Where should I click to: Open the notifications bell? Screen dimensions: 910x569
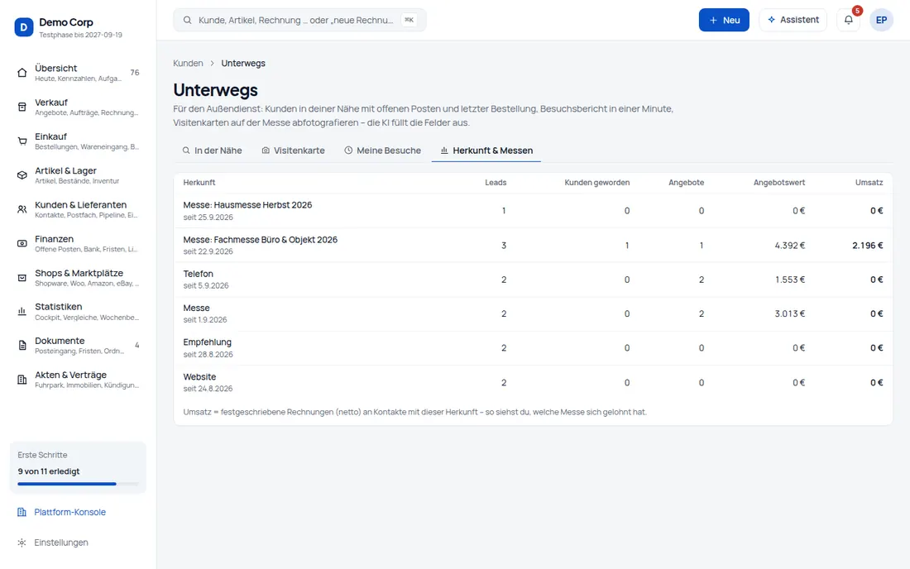[x=849, y=20]
